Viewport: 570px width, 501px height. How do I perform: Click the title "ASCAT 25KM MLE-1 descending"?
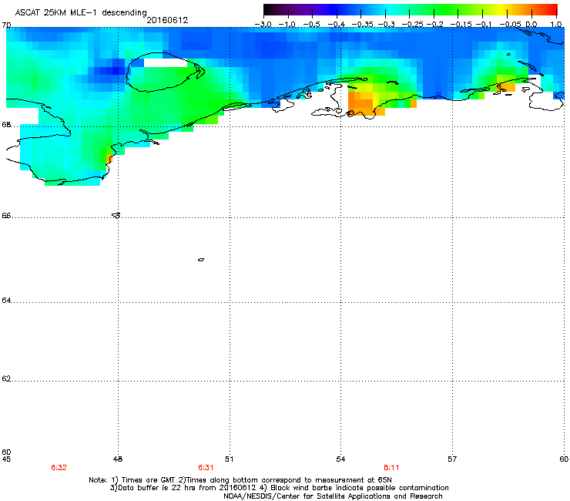[81, 12]
